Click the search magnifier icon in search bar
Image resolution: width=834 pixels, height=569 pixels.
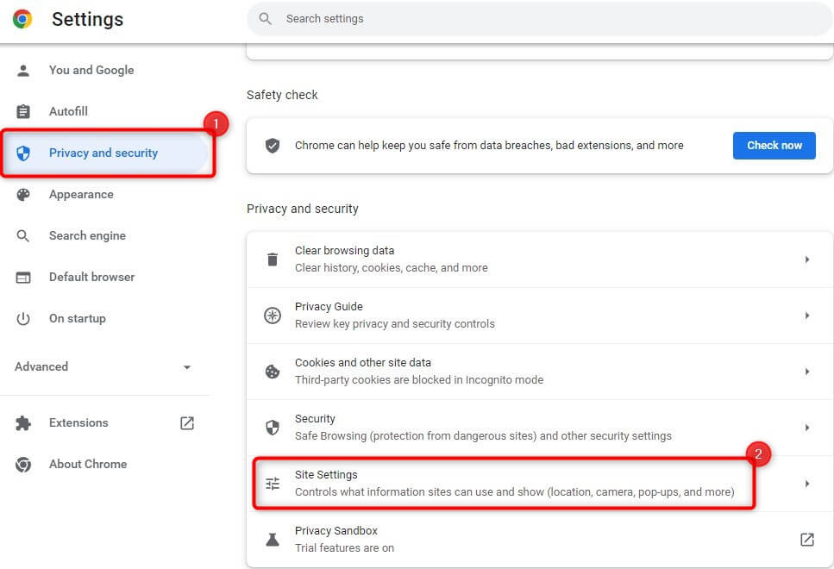[x=266, y=19]
